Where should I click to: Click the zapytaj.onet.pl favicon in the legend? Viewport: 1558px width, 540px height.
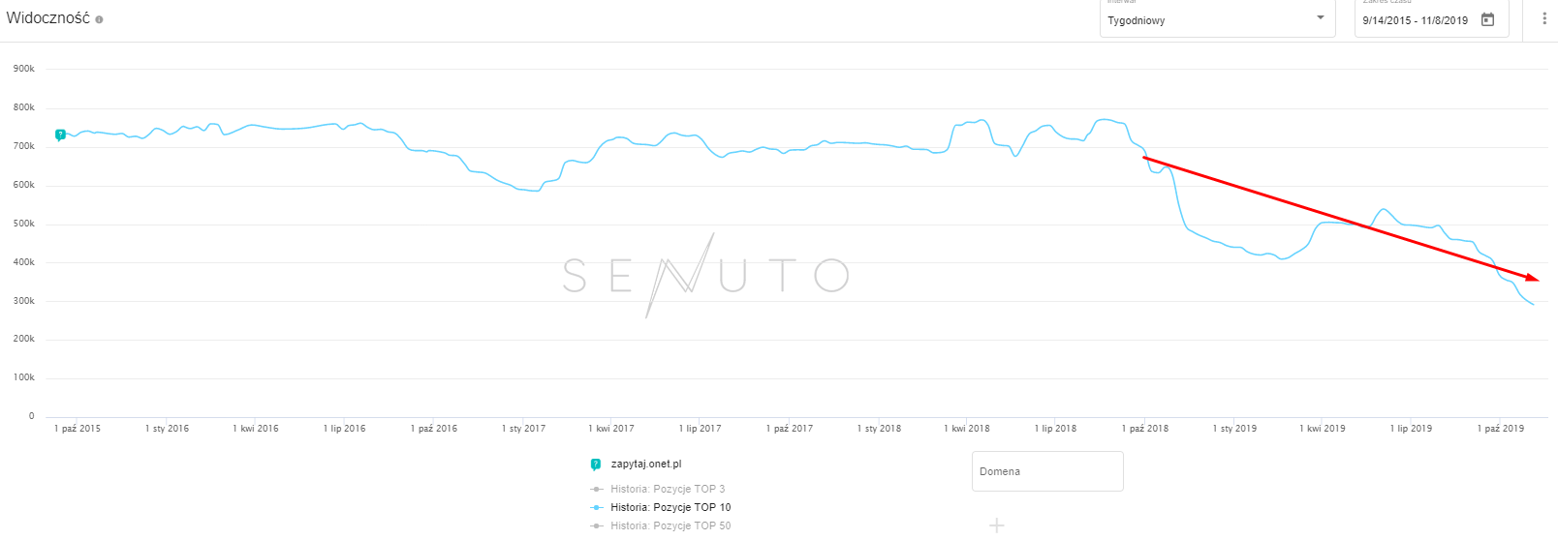pos(596,465)
